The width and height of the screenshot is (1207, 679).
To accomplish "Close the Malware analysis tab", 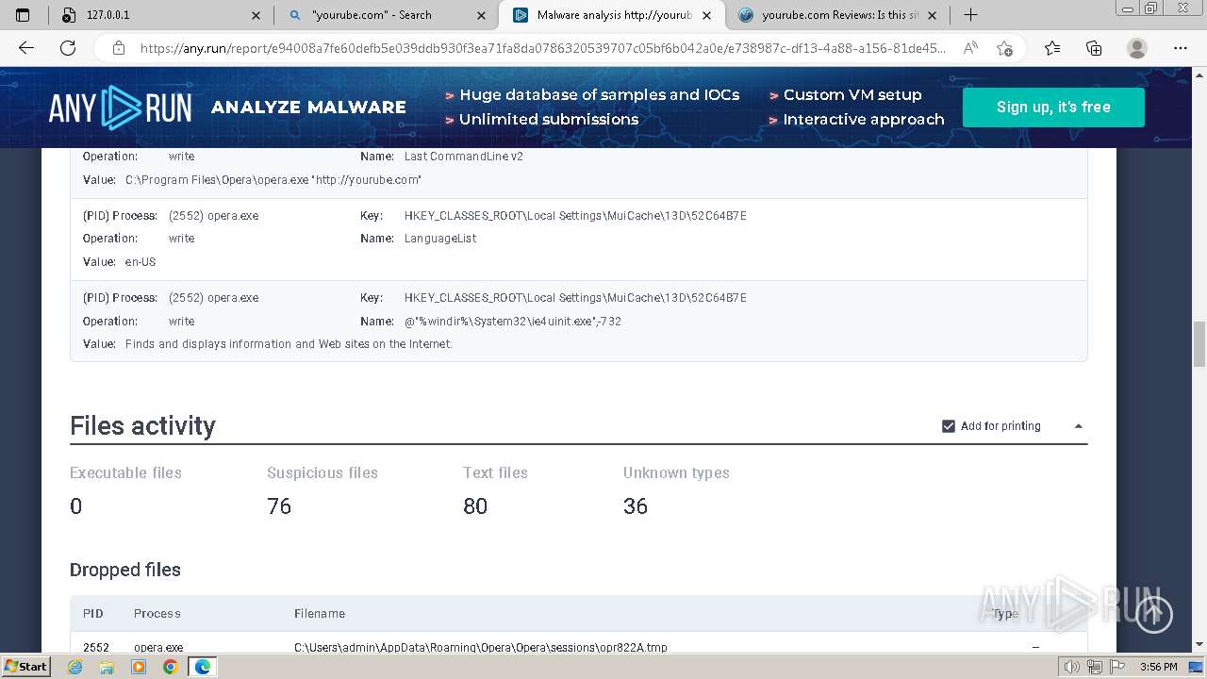I will coord(707,15).
